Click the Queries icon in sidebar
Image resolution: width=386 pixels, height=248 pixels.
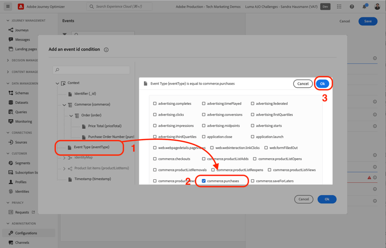11,112
